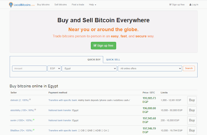Click the gray status dot next to abdofathy

click(x=35, y=109)
